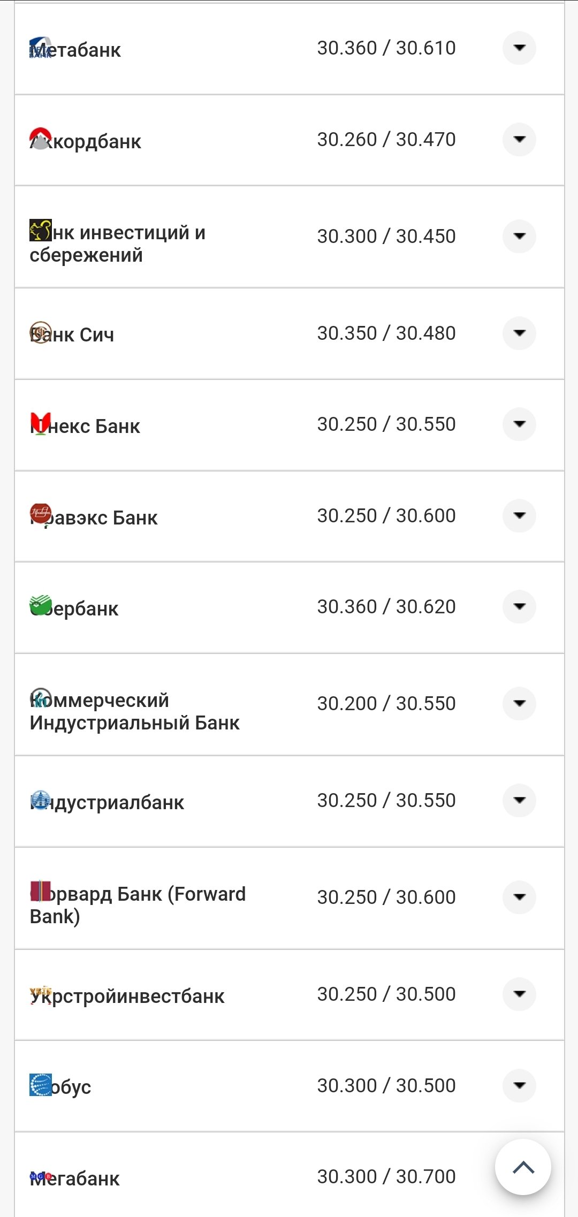578x1217 pixels.
Task: Open the Мегабанк bank name link
Action: (75, 1178)
